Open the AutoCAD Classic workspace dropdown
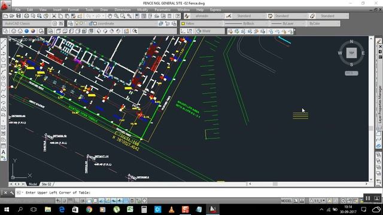The height and width of the screenshot is (215, 383). pyautogui.click(x=27, y=23)
